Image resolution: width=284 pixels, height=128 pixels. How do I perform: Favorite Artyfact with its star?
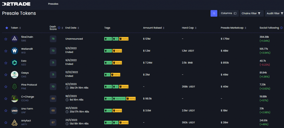click(6, 122)
